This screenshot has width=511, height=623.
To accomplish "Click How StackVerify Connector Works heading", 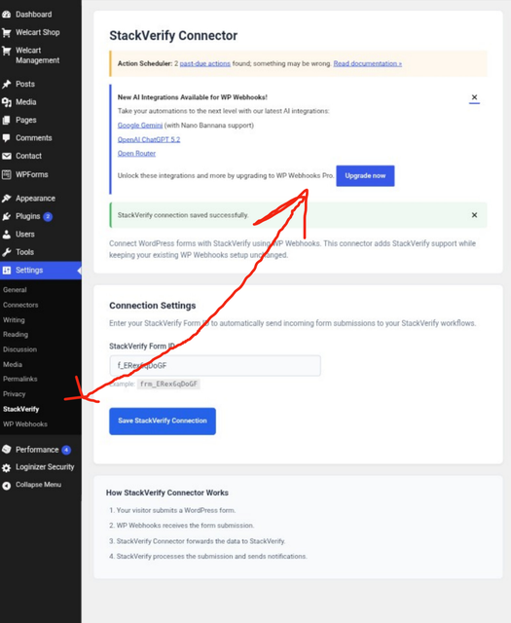I will [167, 493].
